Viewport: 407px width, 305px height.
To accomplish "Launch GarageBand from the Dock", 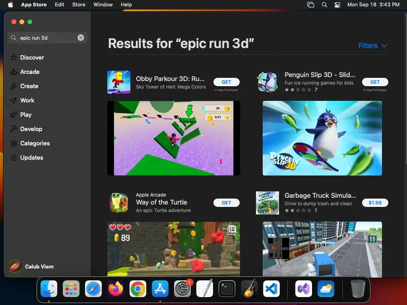I will pos(249,289).
